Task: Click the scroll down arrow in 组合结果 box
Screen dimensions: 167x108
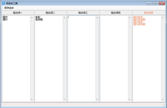Action: (x=163, y=99)
